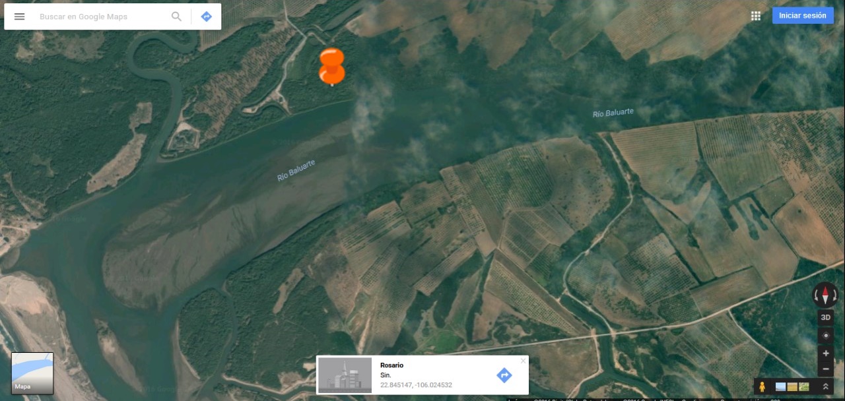The image size is (845, 401).
Task: Focus the Buscar en Google Maps field
Action: click(99, 16)
